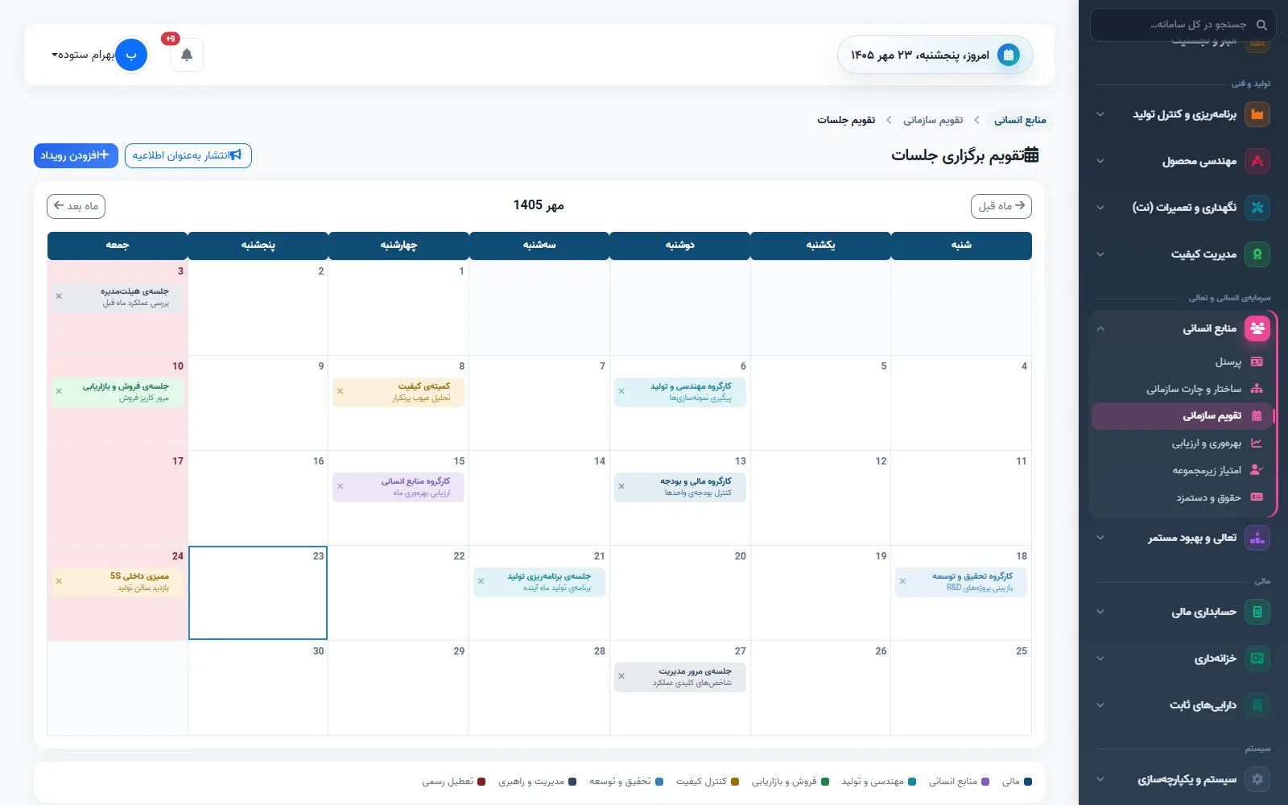This screenshot has height=805, width=1288.
Task: Click the کنترل کیفیت legend color swatch
Action: point(735,782)
